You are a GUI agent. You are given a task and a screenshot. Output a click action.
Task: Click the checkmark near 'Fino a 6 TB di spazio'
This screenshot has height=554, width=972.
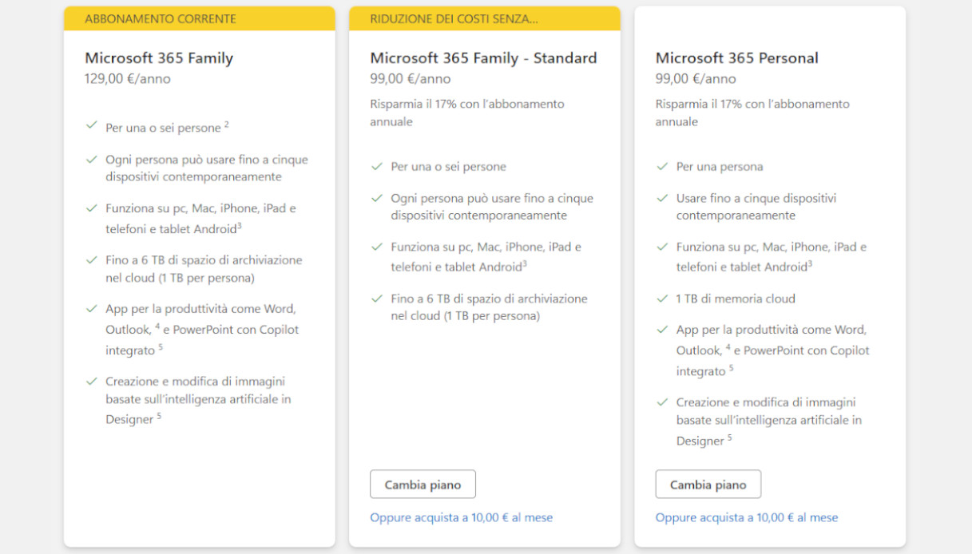click(92, 260)
